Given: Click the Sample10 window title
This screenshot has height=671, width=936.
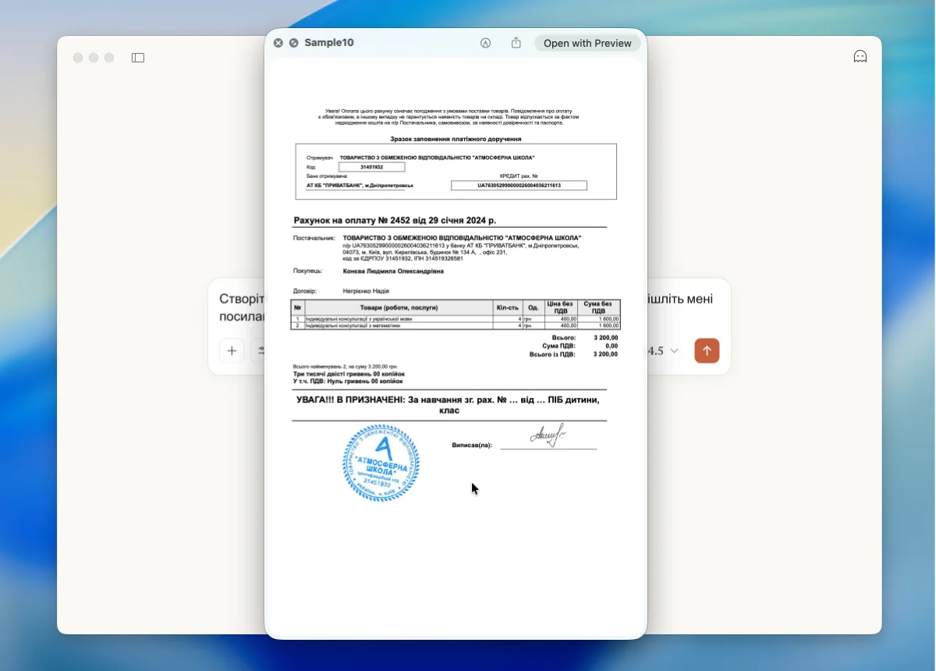Looking at the screenshot, I should 328,43.
